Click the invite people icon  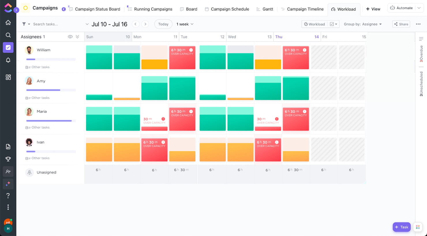[8, 172]
